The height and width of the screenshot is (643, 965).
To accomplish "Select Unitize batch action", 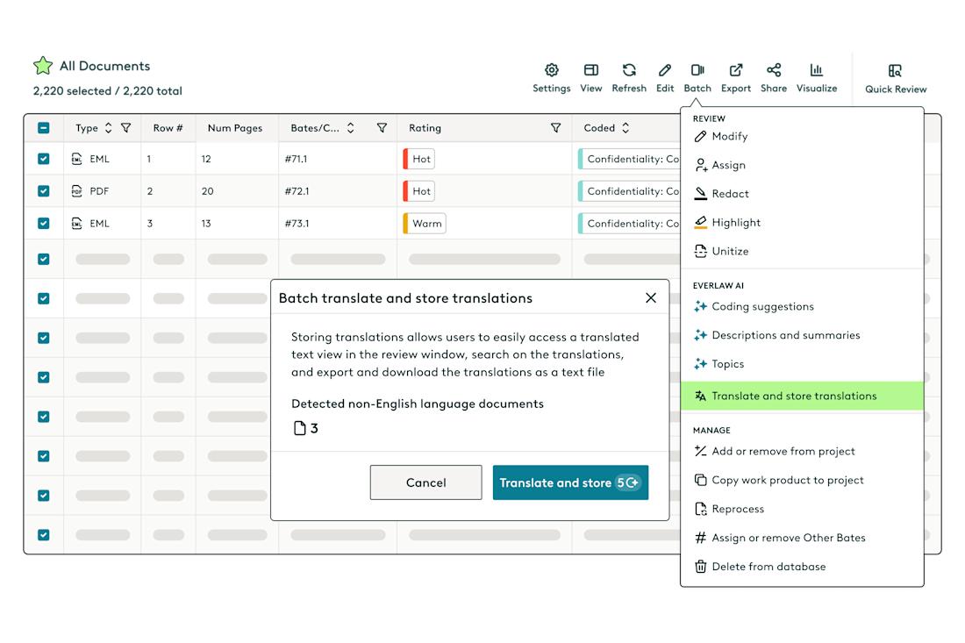I will click(x=803, y=251).
